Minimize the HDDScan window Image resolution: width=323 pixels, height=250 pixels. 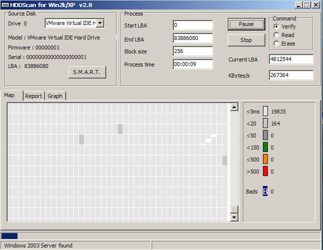pyautogui.click(x=298, y=4)
